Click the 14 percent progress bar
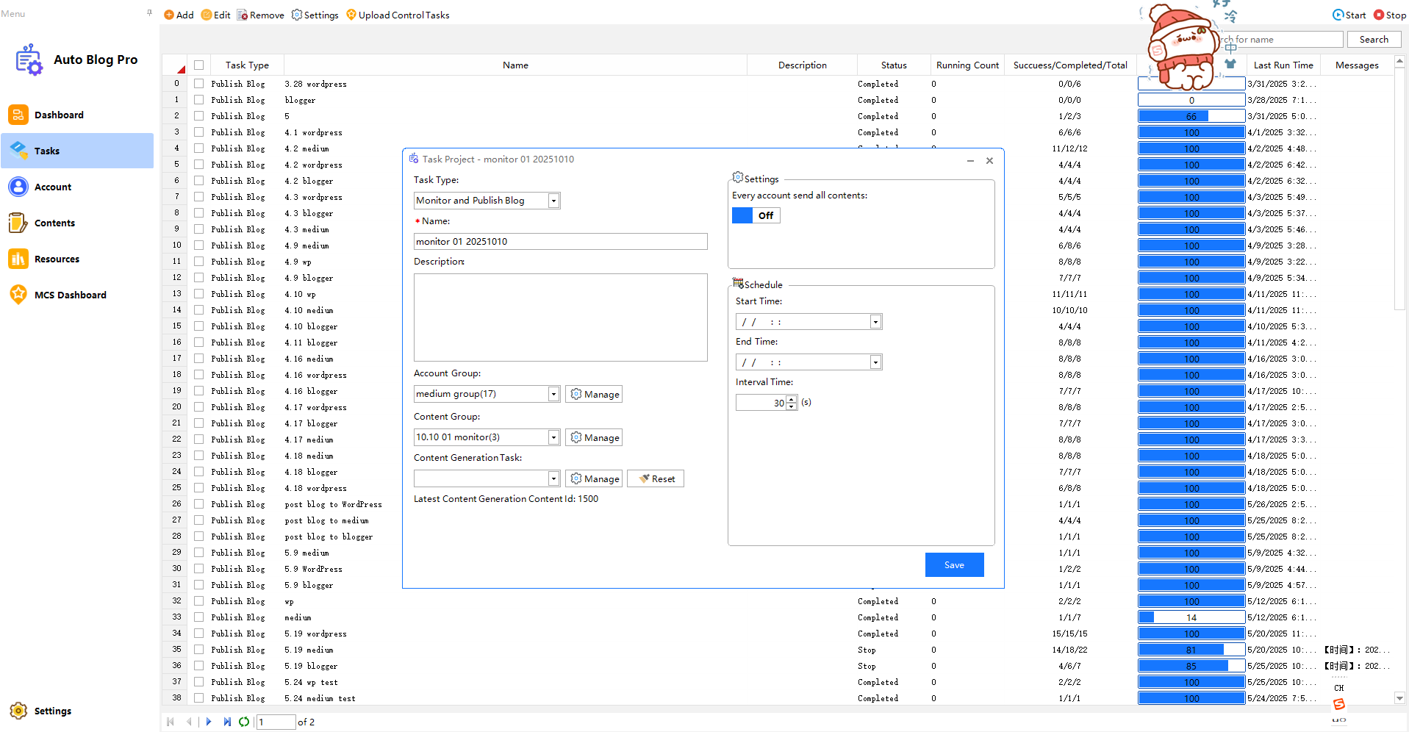This screenshot has width=1409, height=732. tap(1191, 617)
